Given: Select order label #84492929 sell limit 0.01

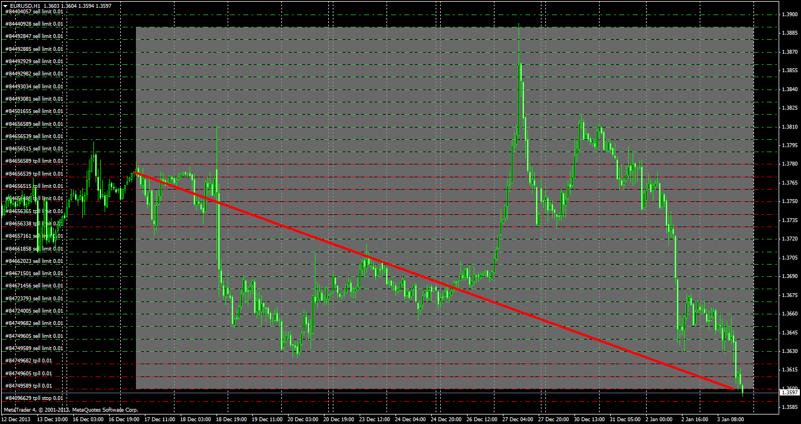Looking at the screenshot, I should (x=34, y=62).
